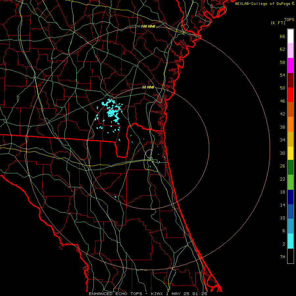
Task: Click the legend value 10
Action: coord(283,218)
